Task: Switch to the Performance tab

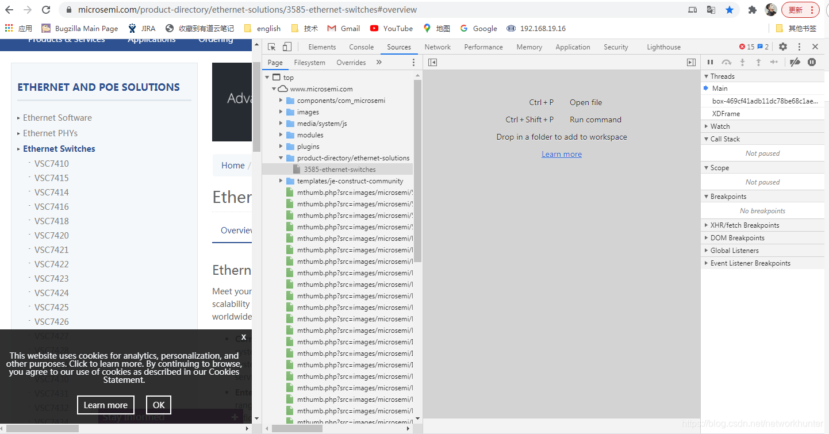Action: click(x=483, y=47)
